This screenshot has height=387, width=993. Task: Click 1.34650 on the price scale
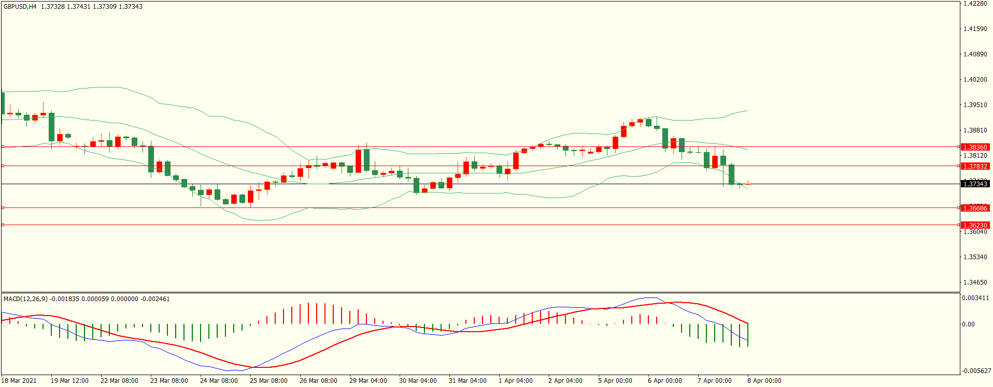click(975, 282)
